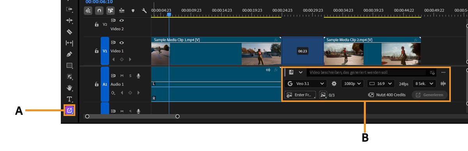This screenshot has height=151, width=468.
Task: Open Veo model settings gear
Action: point(334,84)
